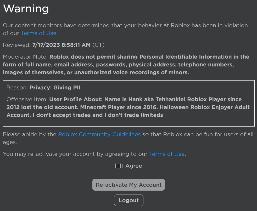
Task: Click the Moderator Note label
Action: pos(25,57)
